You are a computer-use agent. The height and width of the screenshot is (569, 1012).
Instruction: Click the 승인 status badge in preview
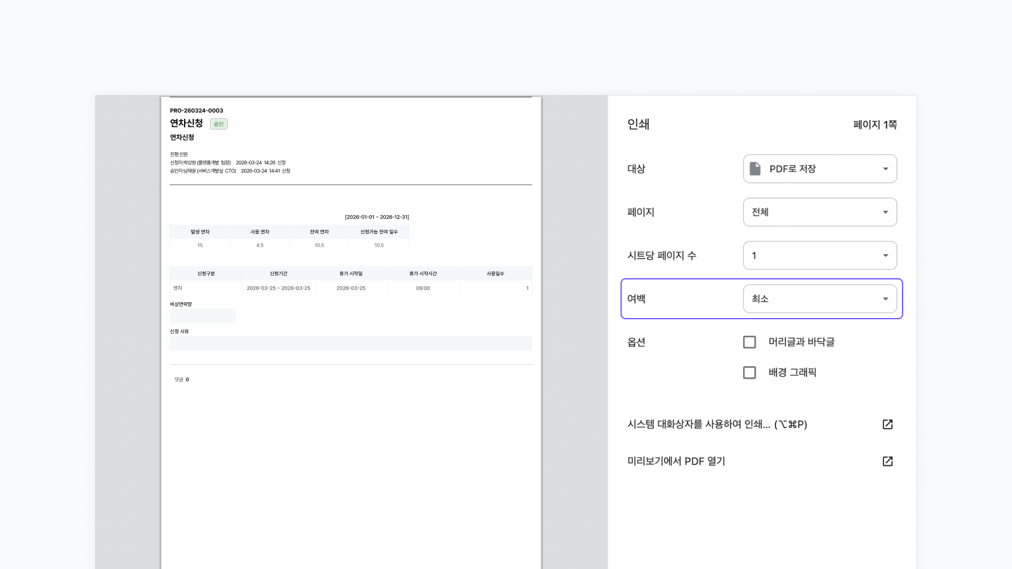(219, 124)
